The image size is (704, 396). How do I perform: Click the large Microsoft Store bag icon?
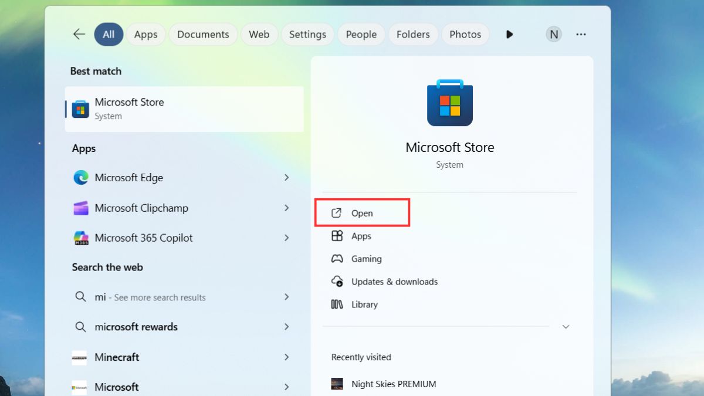(x=450, y=103)
